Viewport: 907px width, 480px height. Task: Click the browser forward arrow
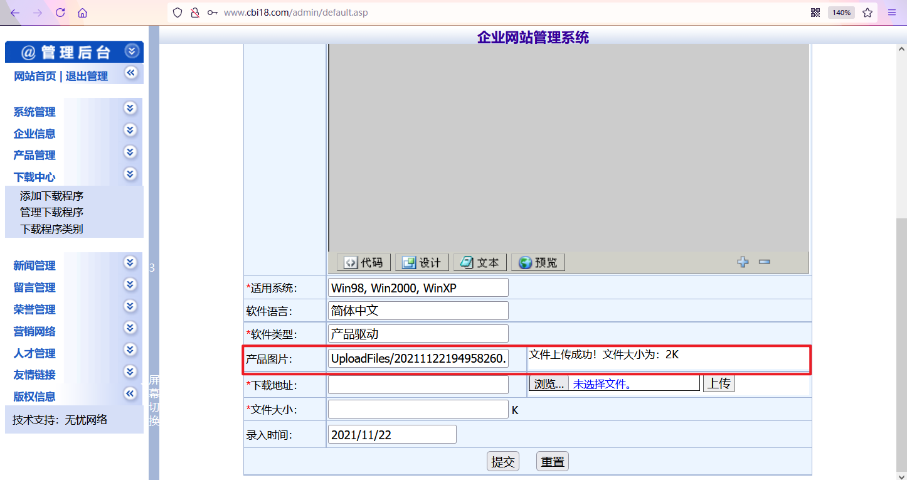coord(38,13)
